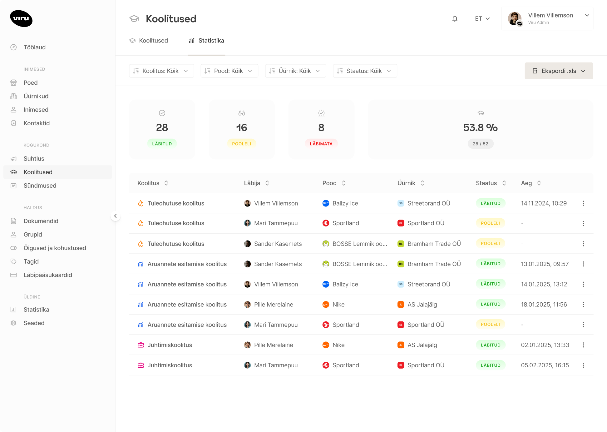The width and height of the screenshot is (607, 432).
Task: Click the notifications bell icon
Action: click(455, 19)
